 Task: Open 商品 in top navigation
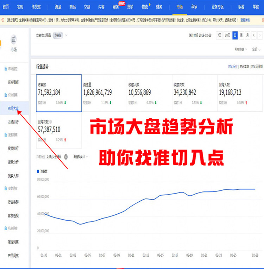(73, 7)
